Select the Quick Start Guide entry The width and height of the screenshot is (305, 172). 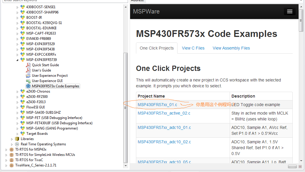point(45,65)
